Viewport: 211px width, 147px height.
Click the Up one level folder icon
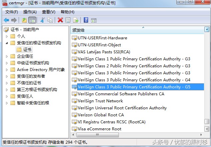tap(24, 20)
